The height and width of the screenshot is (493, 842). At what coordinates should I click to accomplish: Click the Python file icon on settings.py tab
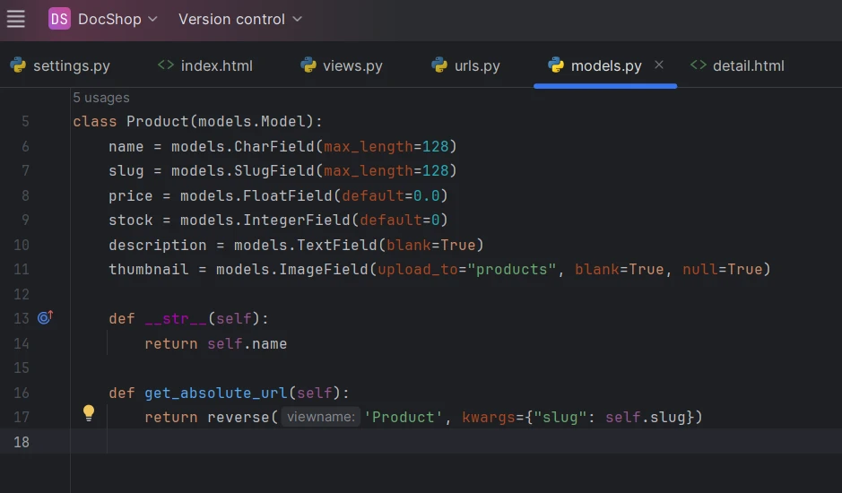pos(18,65)
